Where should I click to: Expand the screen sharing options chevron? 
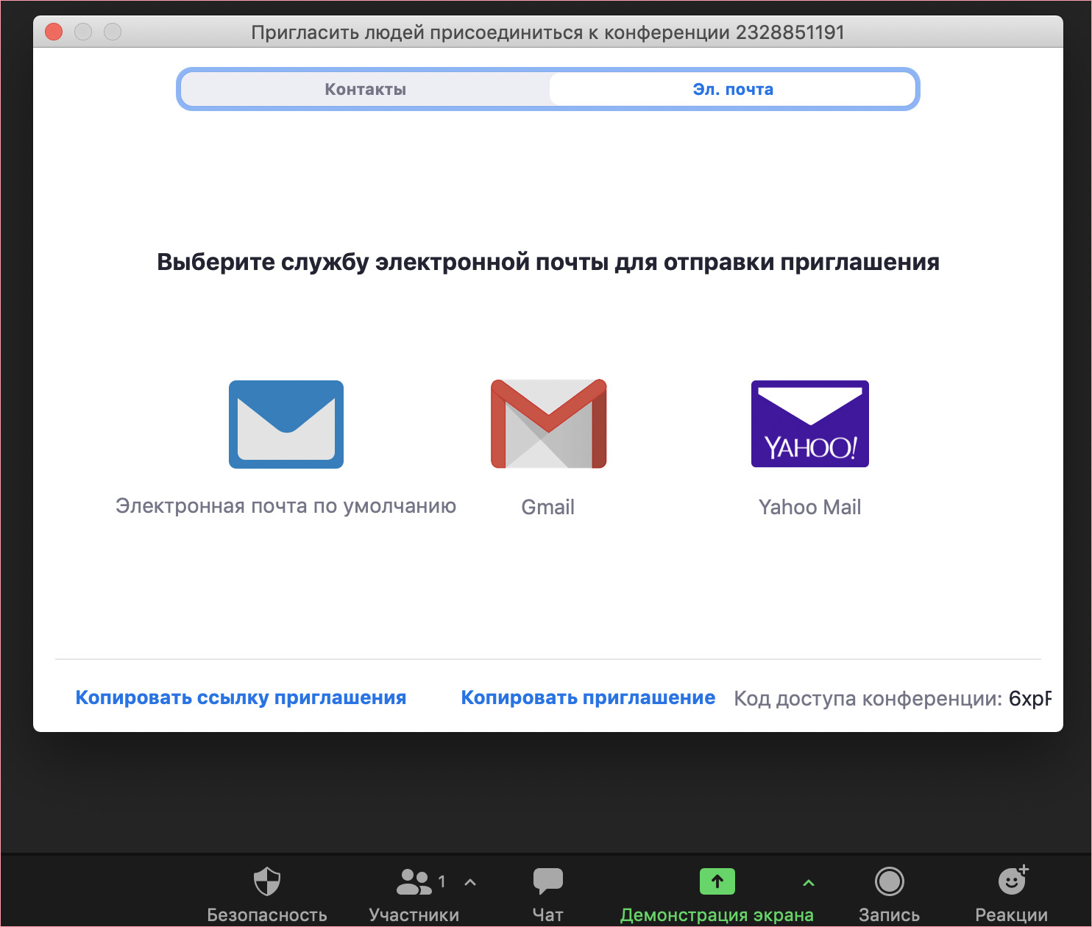(809, 882)
